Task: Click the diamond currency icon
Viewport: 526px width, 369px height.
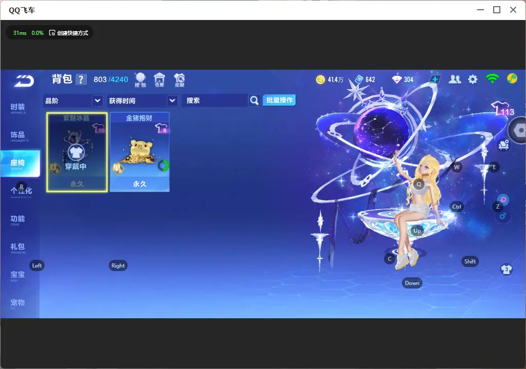Action: [397, 79]
